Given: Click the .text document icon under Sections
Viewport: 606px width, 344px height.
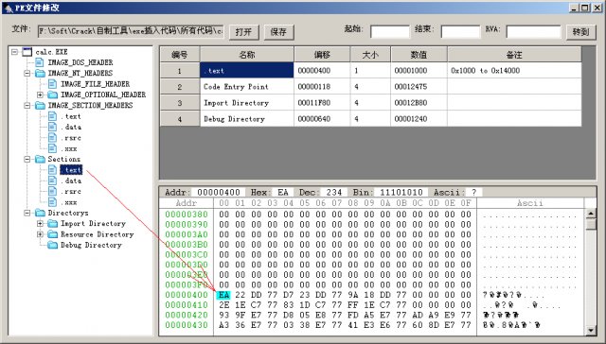Looking at the screenshot, I should click(x=52, y=170).
